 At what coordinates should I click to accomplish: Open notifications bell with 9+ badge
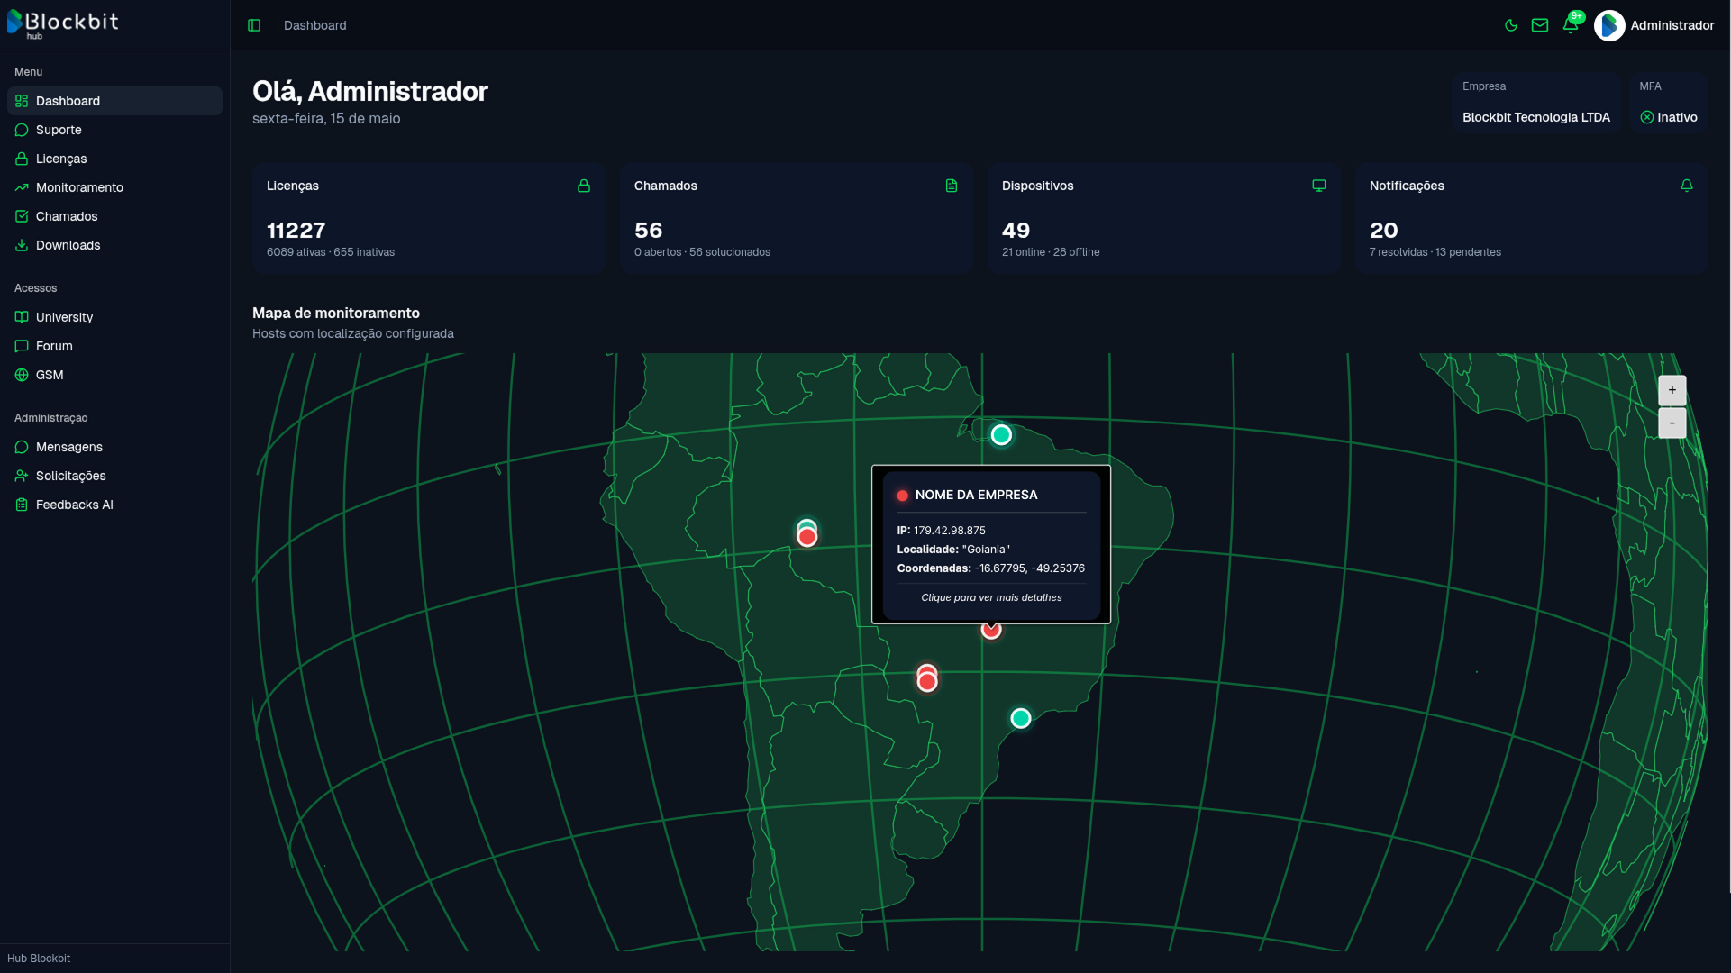point(1571,24)
